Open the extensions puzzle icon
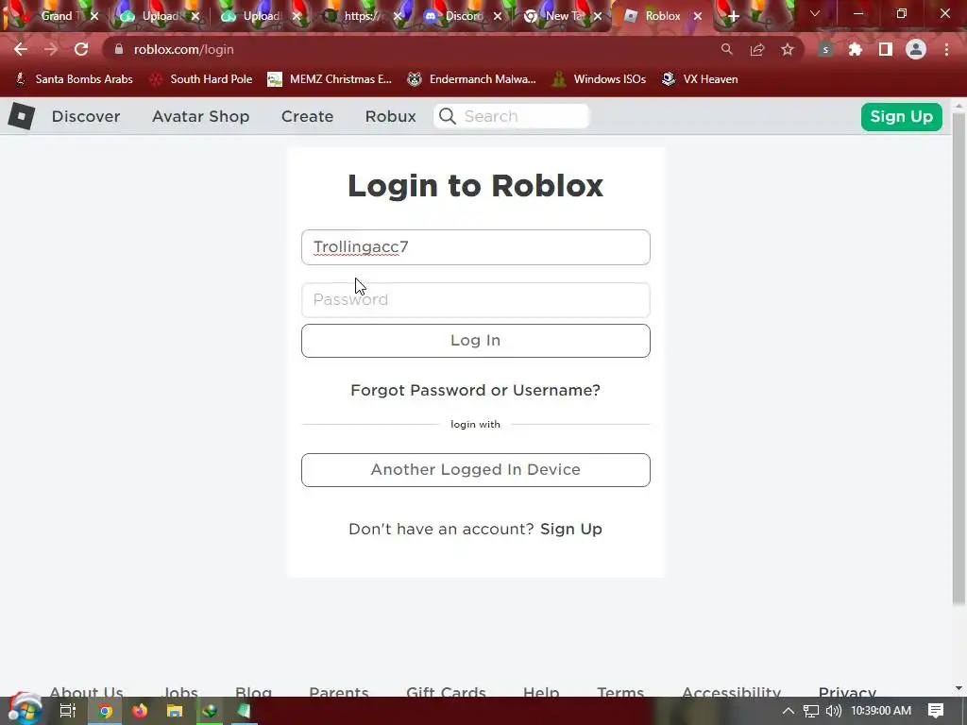 coord(856,49)
